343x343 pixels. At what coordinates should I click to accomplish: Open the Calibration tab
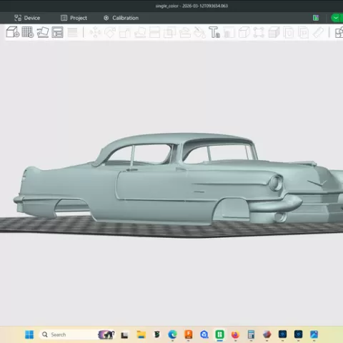121,18
